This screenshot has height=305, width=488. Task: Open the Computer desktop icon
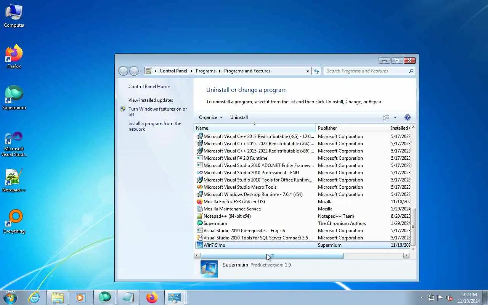click(14, 16)
